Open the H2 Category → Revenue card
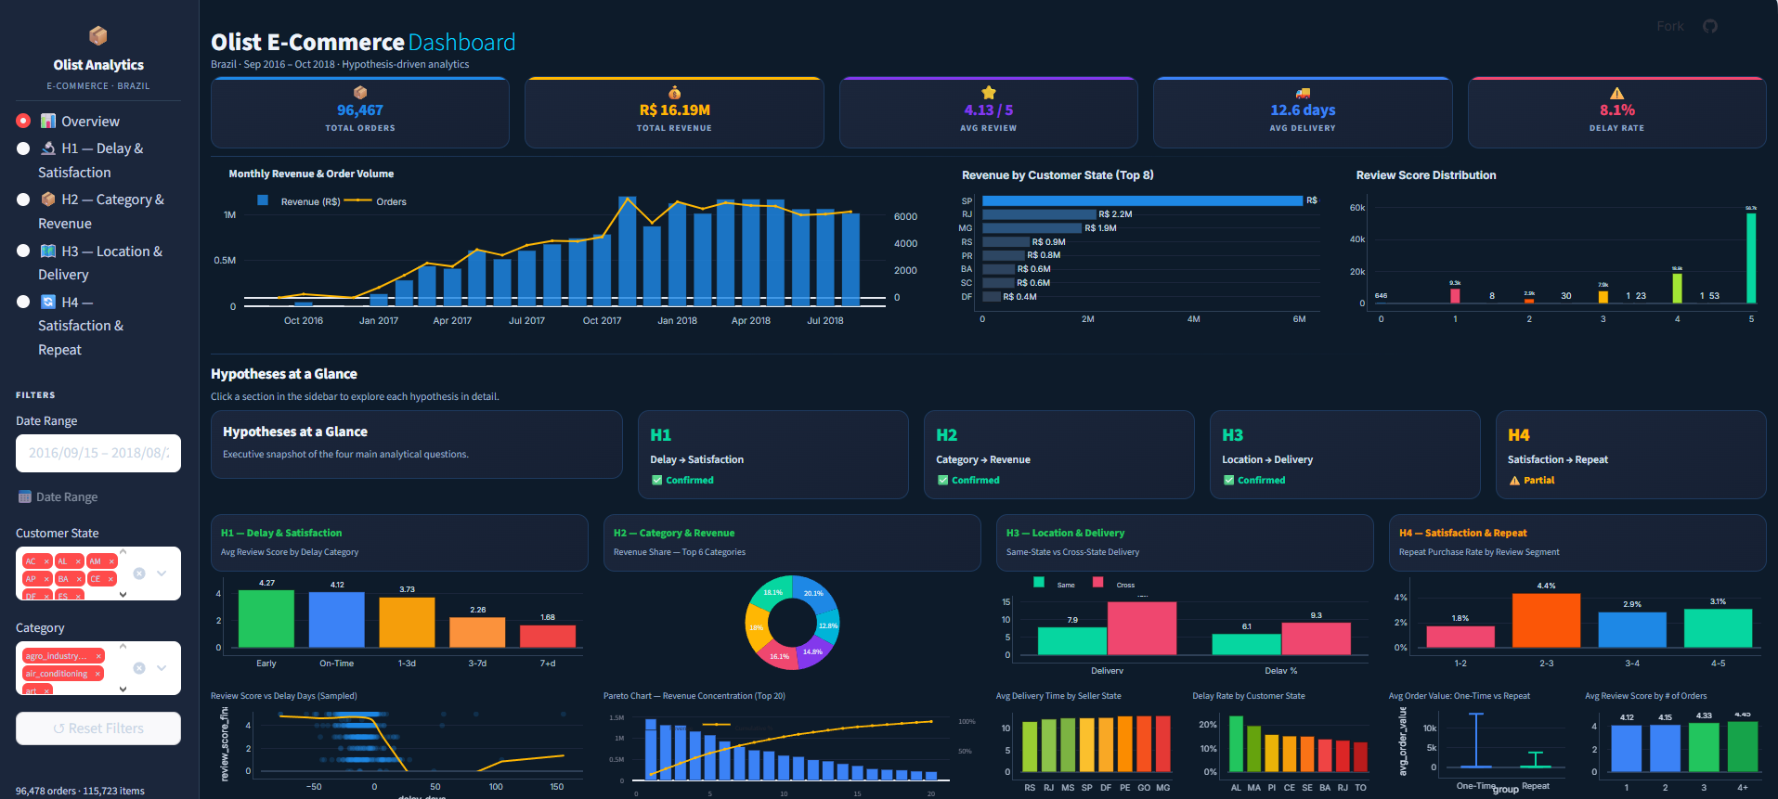The height and width of the screenshot is (799, 1778). (1059, 455)
